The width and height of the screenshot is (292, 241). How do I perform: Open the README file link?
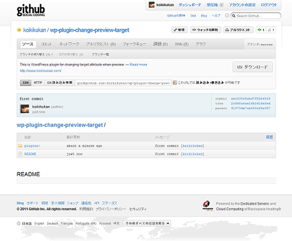pyautogui.click(x=30, y=154)
